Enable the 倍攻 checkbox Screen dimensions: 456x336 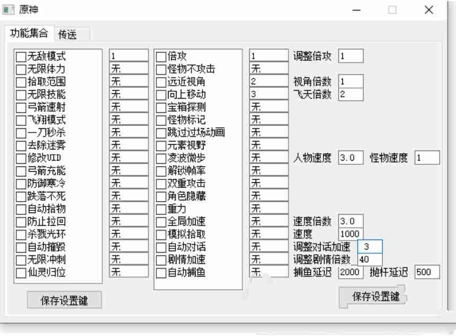(x=161, y=56)
